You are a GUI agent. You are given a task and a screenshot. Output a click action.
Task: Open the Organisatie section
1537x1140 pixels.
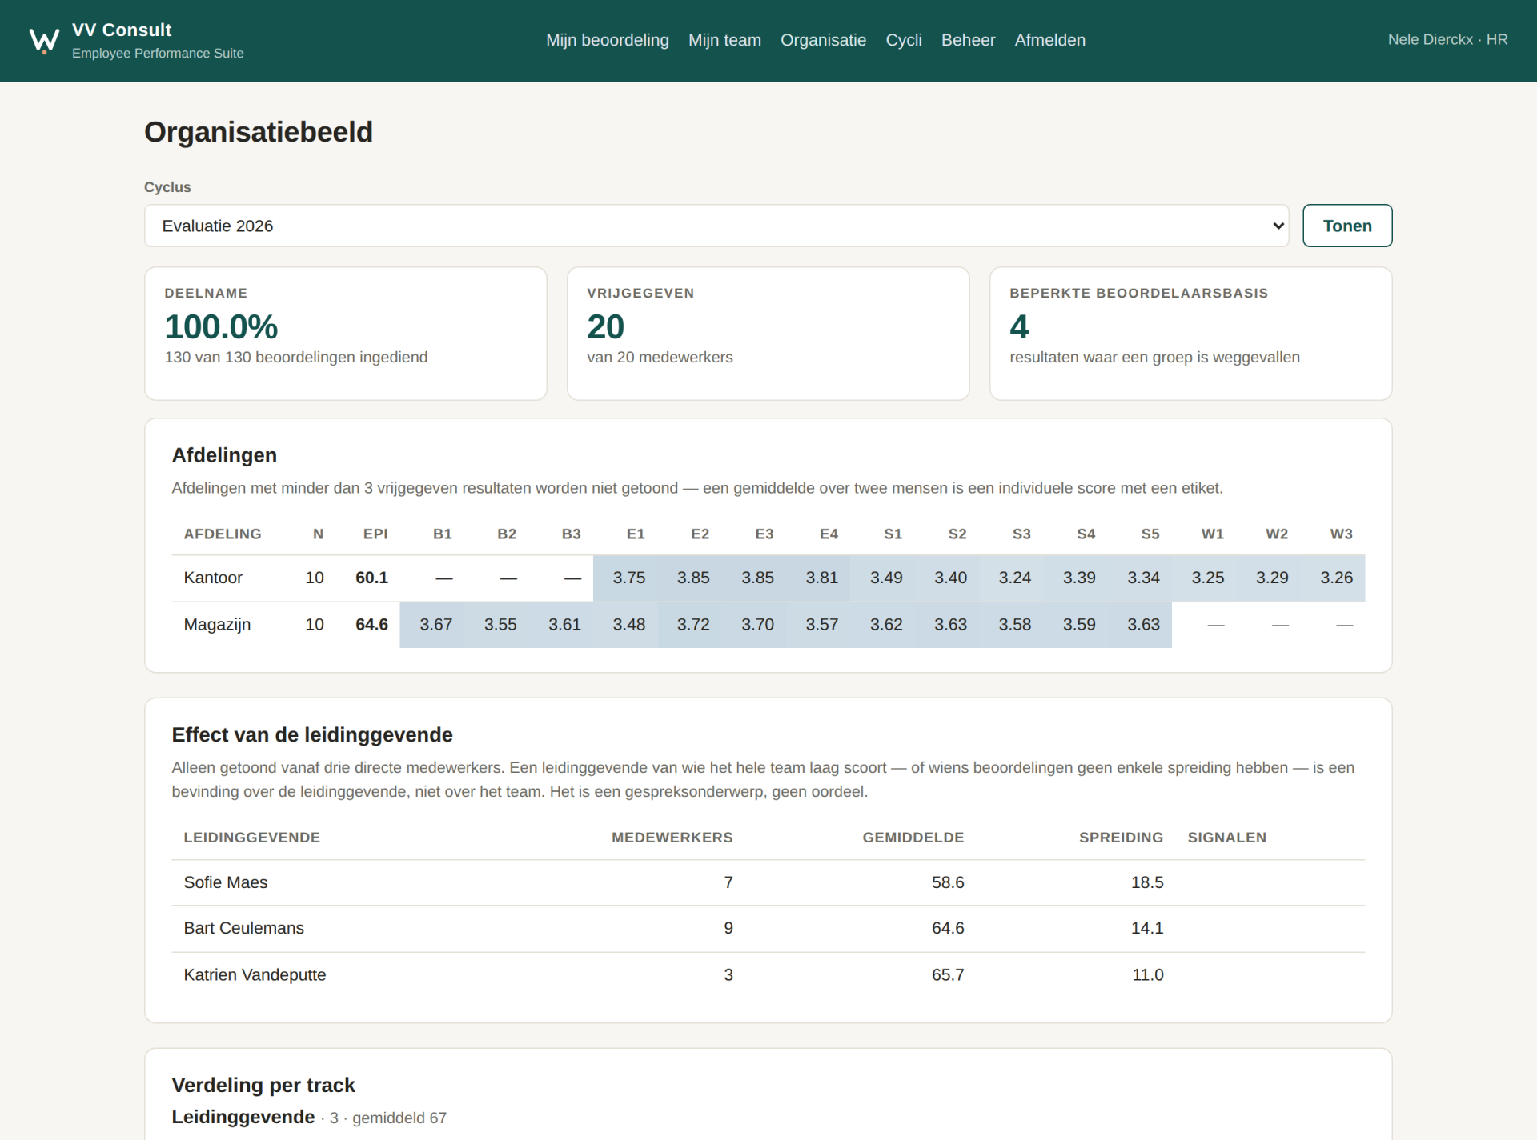click(823, 40)
